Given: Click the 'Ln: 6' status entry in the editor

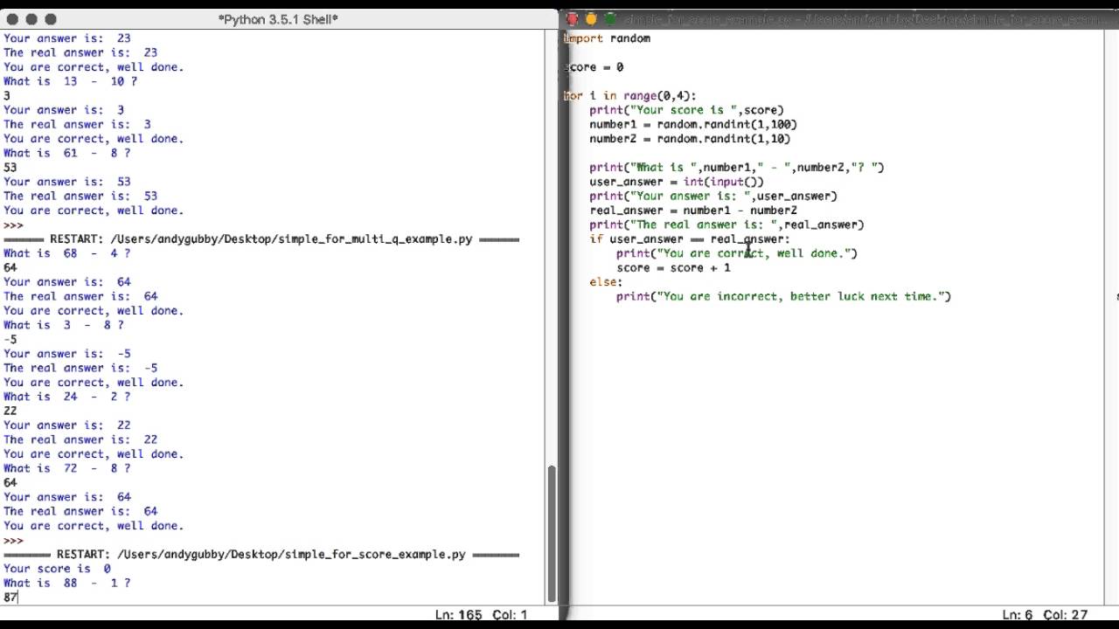Looking at the screenshot, I should (1018, 615).
